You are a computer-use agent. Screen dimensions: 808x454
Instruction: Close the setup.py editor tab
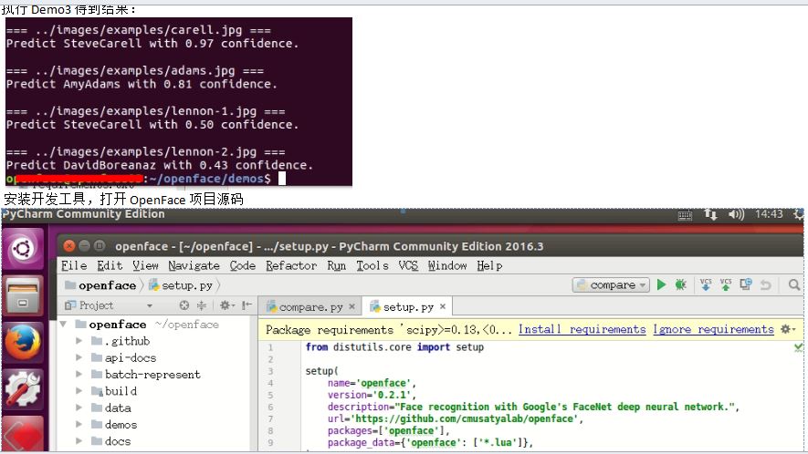(x=443, y=307)
